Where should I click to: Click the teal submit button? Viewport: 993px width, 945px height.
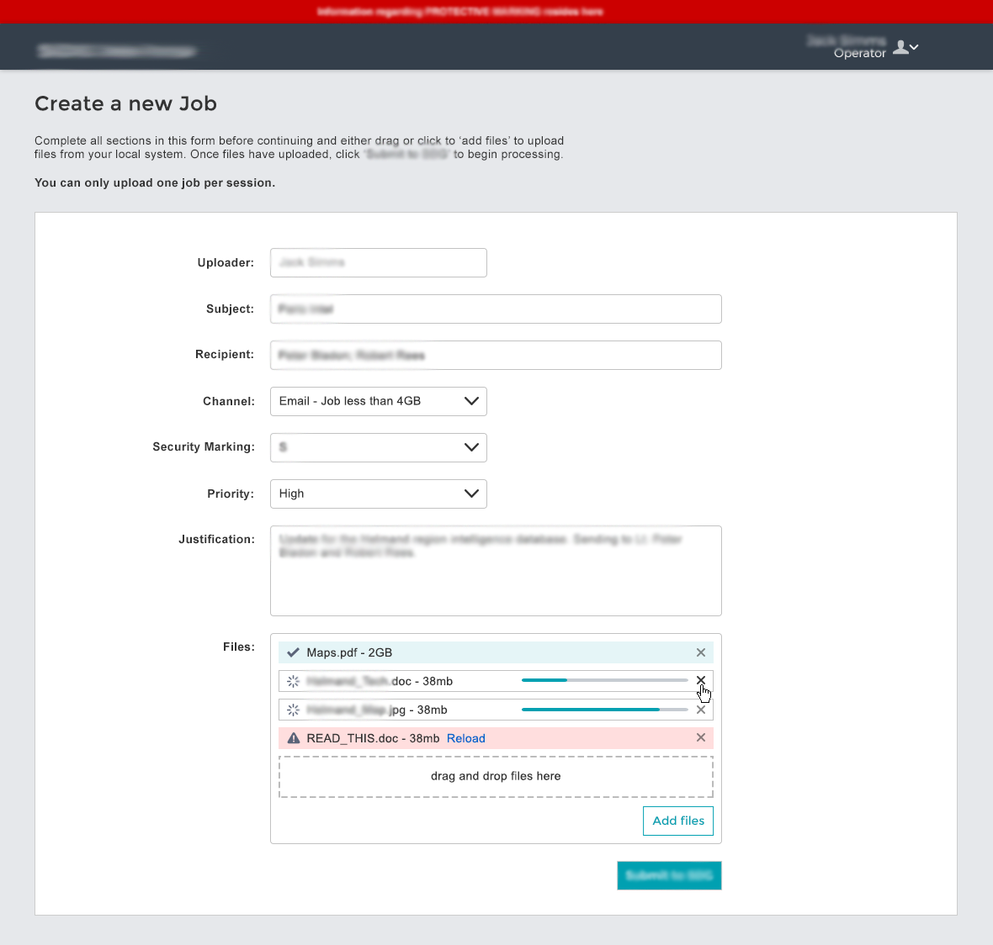669,875
